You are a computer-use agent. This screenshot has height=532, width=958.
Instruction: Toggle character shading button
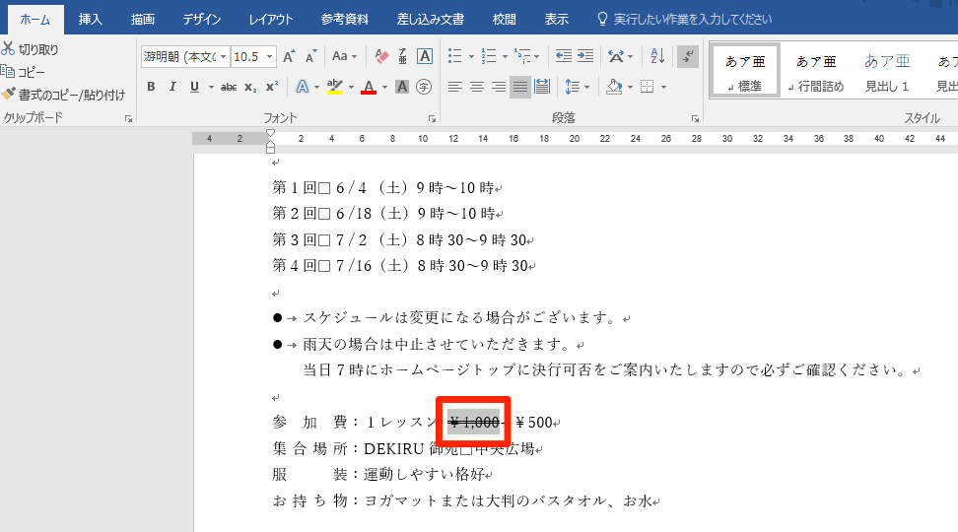[401, 87]
